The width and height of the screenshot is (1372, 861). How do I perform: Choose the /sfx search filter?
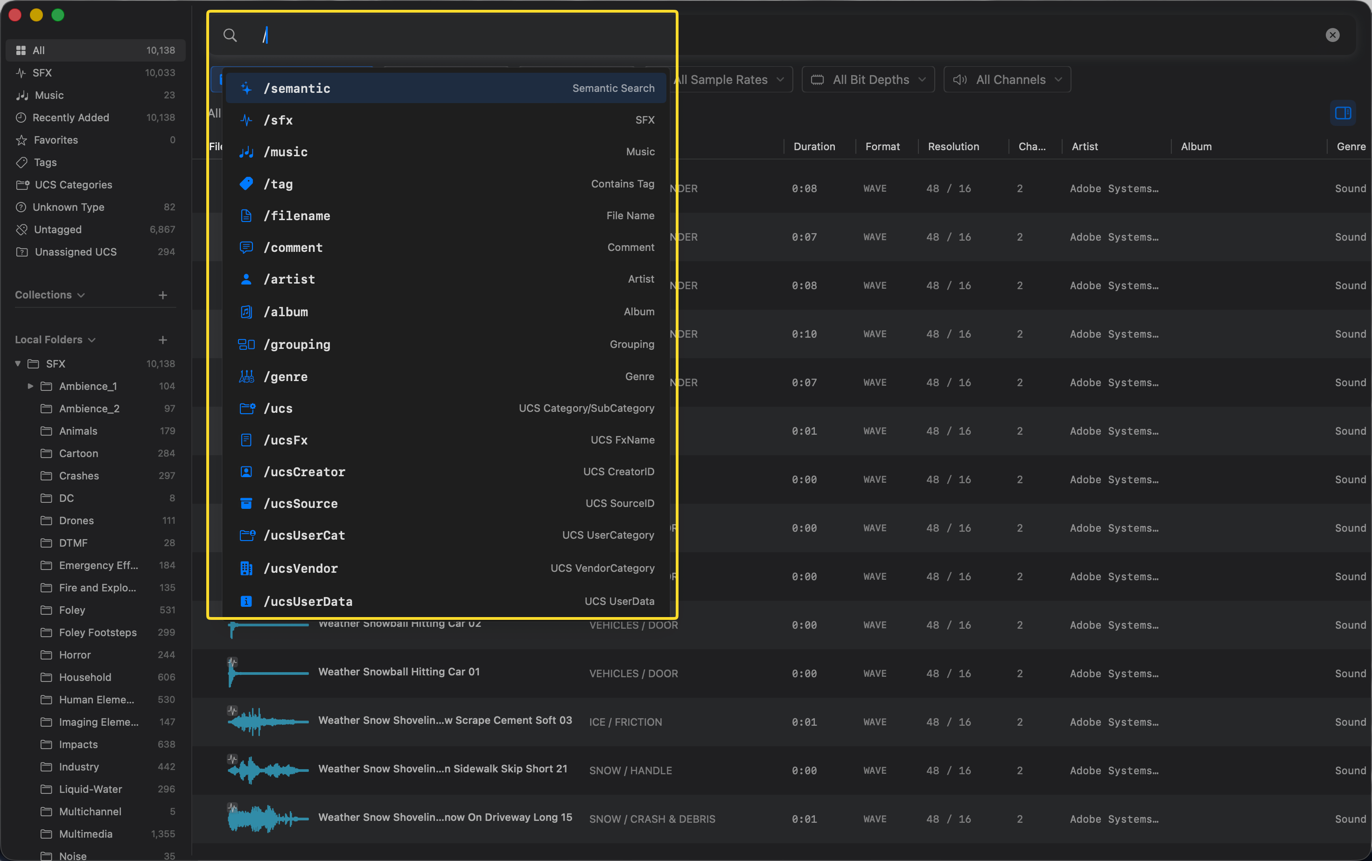[x=446, y=120]
